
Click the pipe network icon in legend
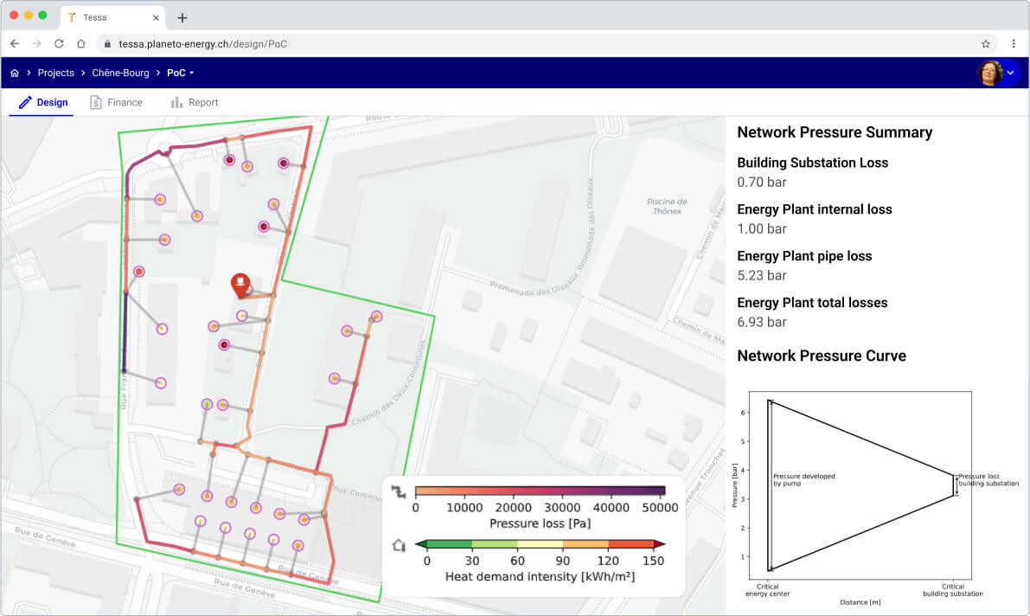pyautogui.click(x=399, y=491)
